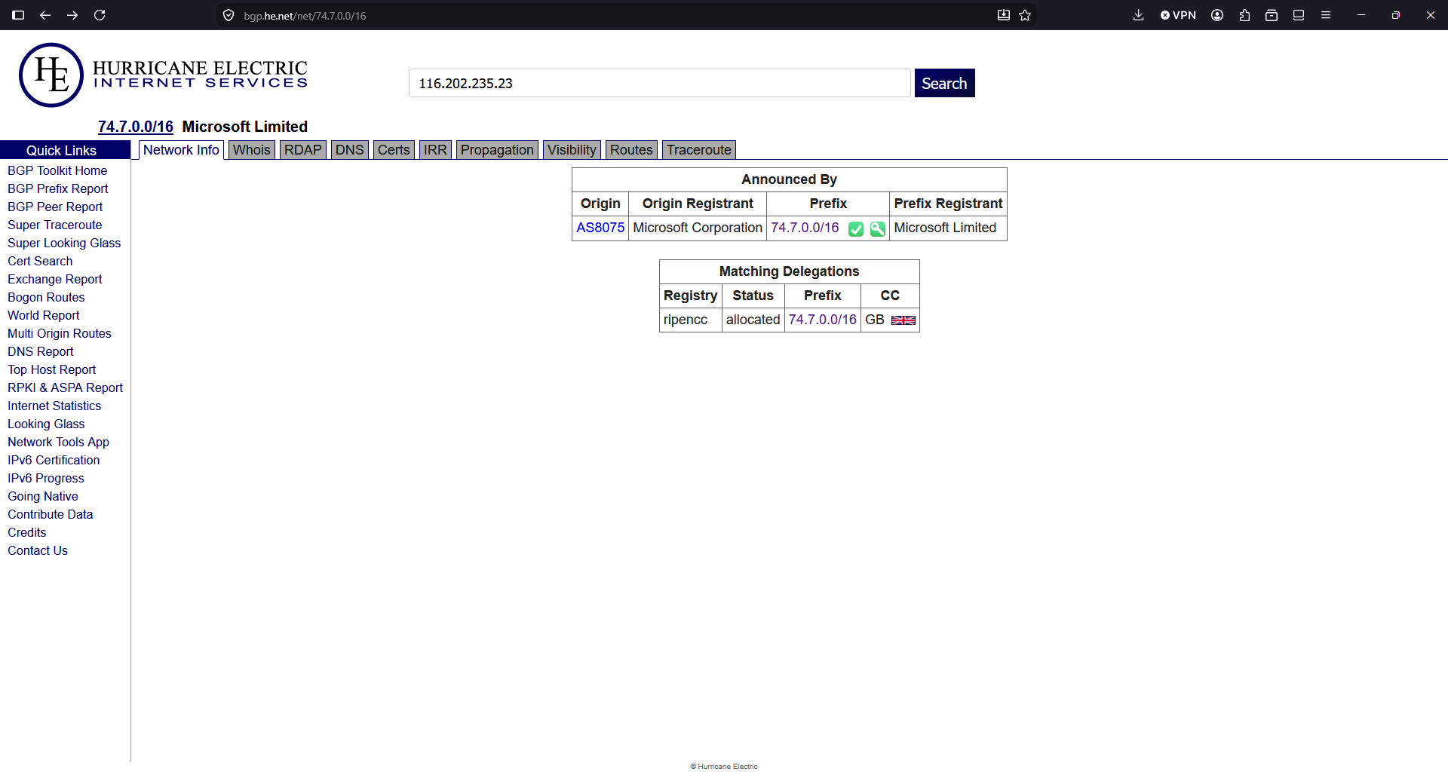Viewport: 1448px width, 778px height.
Task: Open the browser extensions icon
Action: pos(1244,15)
